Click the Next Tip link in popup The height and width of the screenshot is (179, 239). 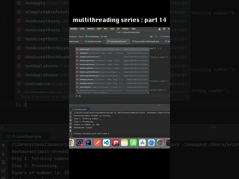[x=104, y=92]
